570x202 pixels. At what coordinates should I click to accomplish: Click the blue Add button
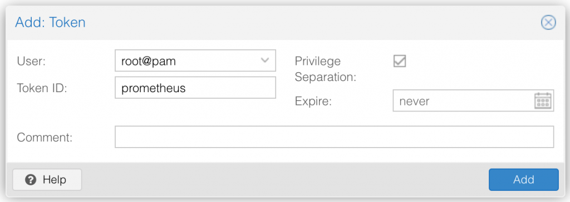523,179
